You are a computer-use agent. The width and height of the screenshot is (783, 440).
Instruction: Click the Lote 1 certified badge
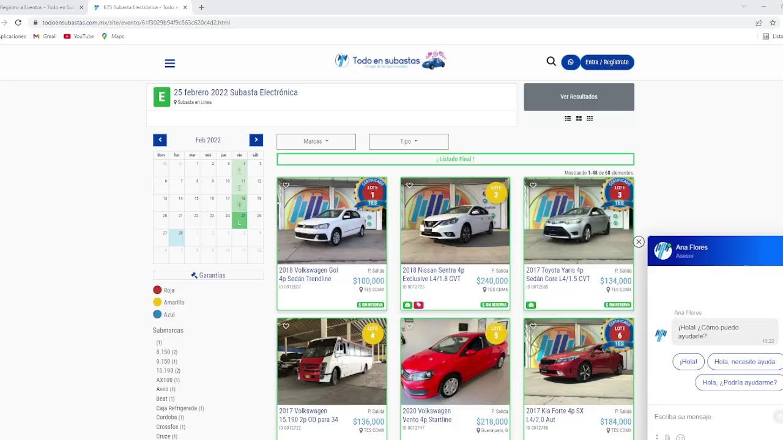373,194
